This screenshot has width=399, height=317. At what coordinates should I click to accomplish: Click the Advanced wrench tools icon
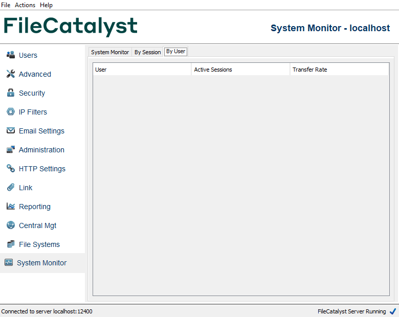(11, 74)
